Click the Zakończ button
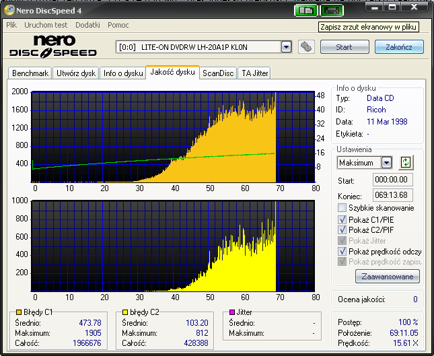 (x=399, y=47)
